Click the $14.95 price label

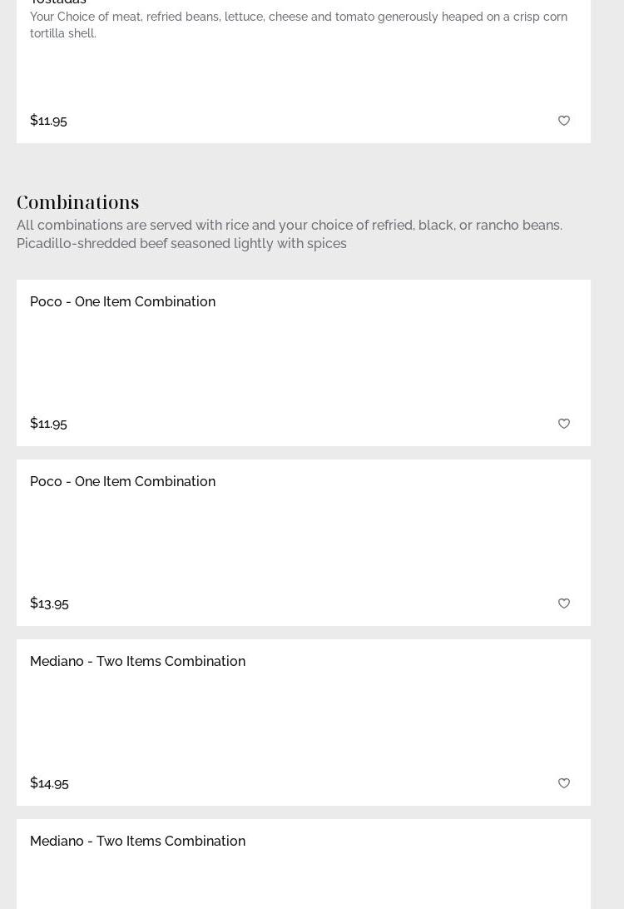[49, 783]
